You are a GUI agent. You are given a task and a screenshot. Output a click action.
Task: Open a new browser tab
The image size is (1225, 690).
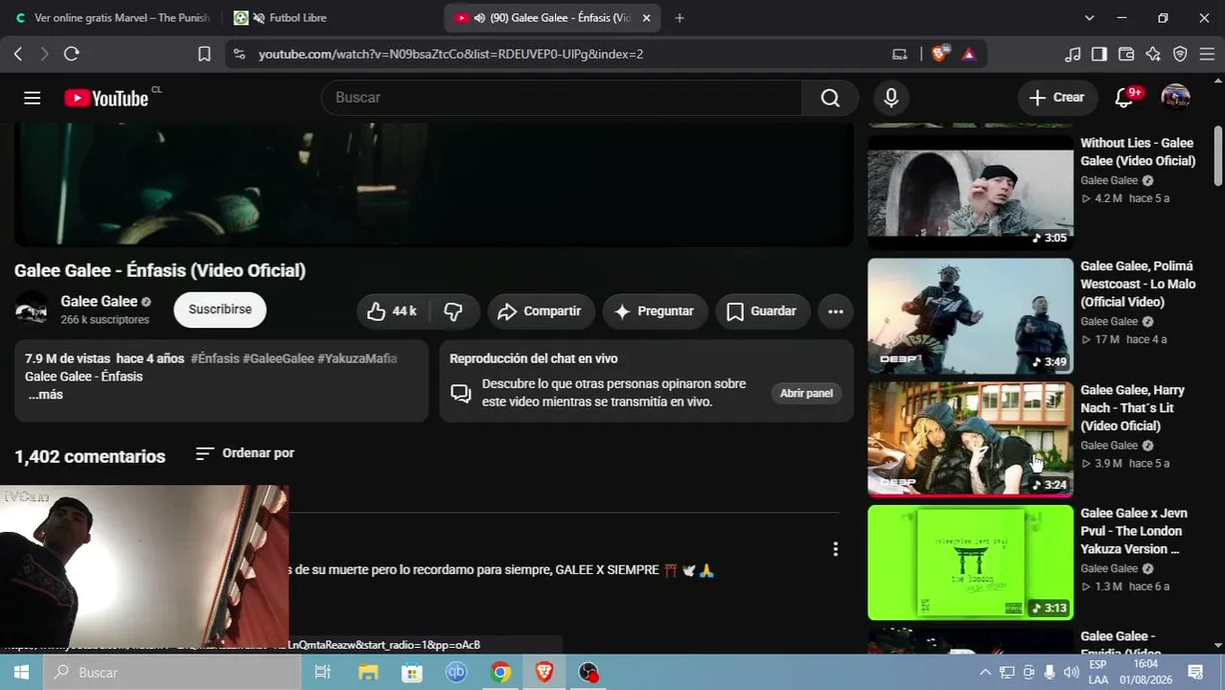click(680, 17)
